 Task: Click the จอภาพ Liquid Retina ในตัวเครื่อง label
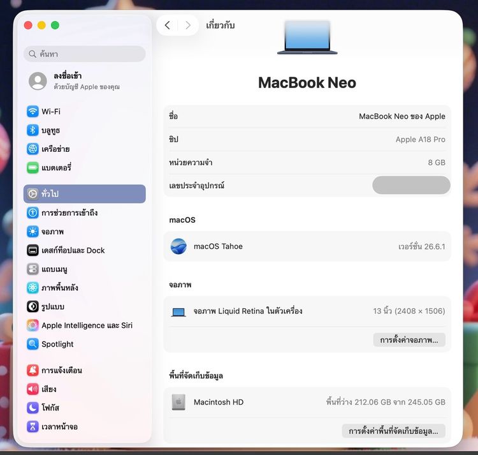(x=248, y=311)
